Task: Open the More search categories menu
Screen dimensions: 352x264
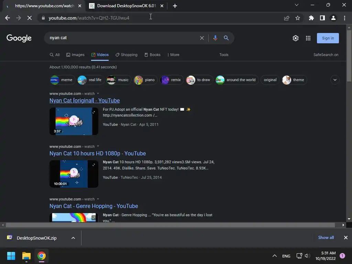Action: click(173, 55)
